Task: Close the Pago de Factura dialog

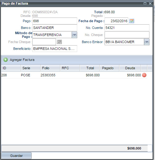Action: tap(150, 4)
